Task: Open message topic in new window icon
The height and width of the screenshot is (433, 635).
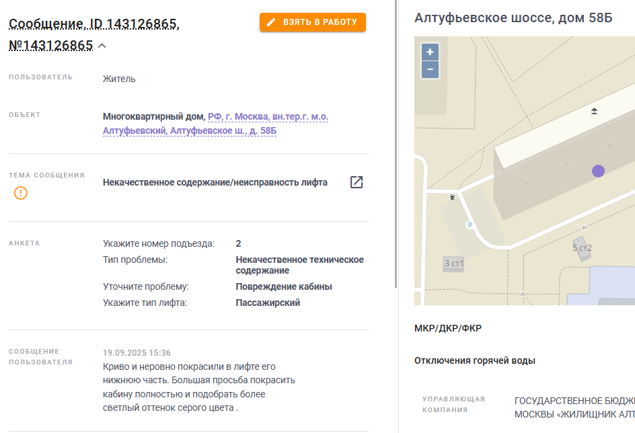Action: click(357, 182)
